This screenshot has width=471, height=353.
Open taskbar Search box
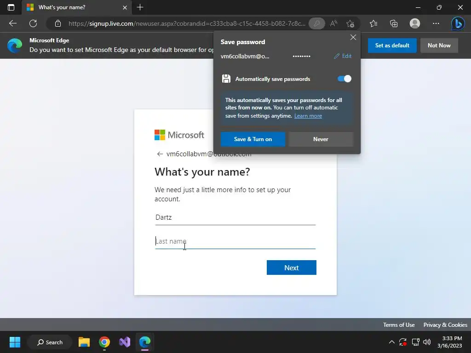50,342
